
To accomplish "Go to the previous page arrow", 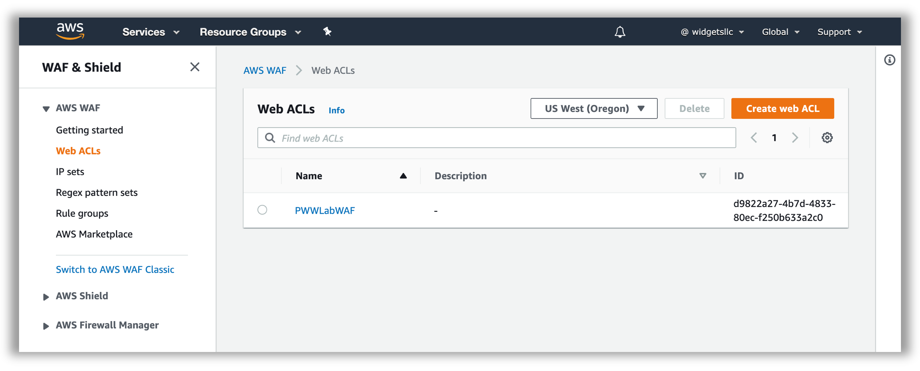I will [754, 138].
